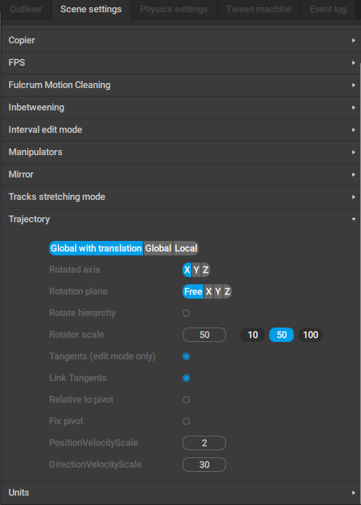
Task: Turn off Link Tangents
Action: click(x=186, y=378)
